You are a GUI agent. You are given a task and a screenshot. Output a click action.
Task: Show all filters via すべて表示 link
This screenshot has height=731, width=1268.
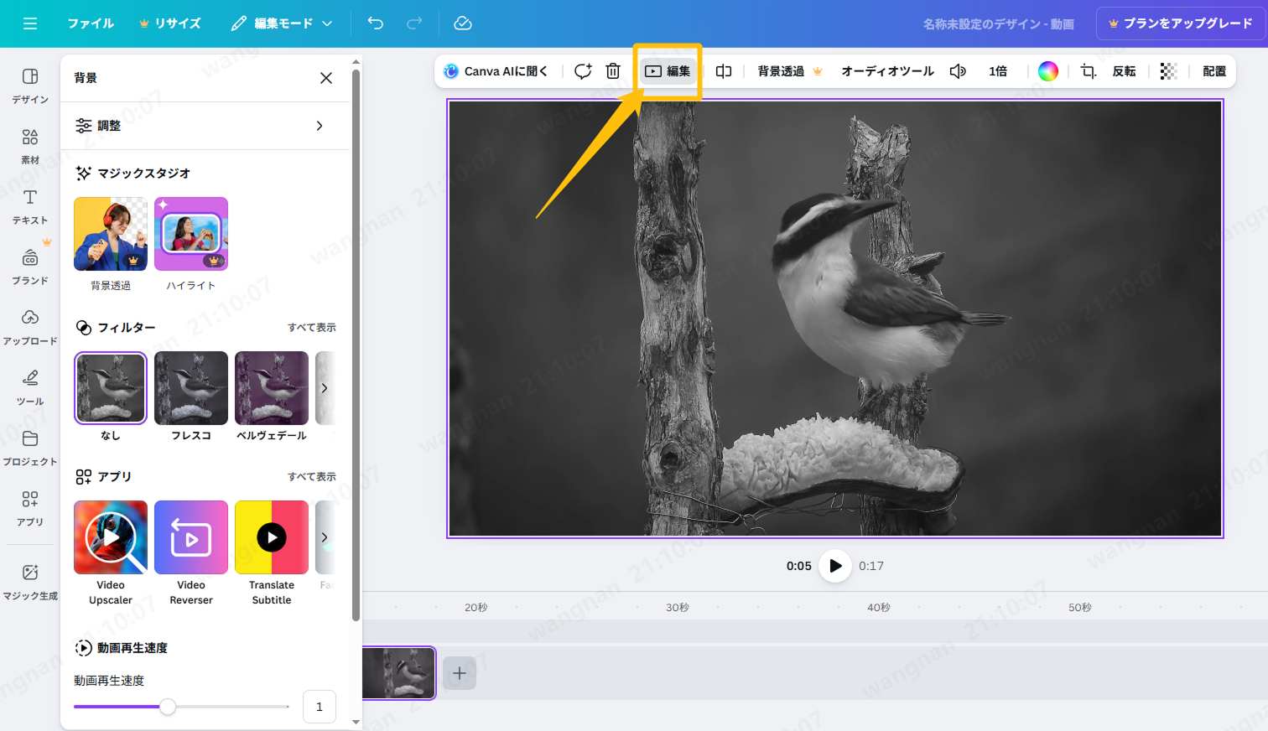(x=311, y=327)
